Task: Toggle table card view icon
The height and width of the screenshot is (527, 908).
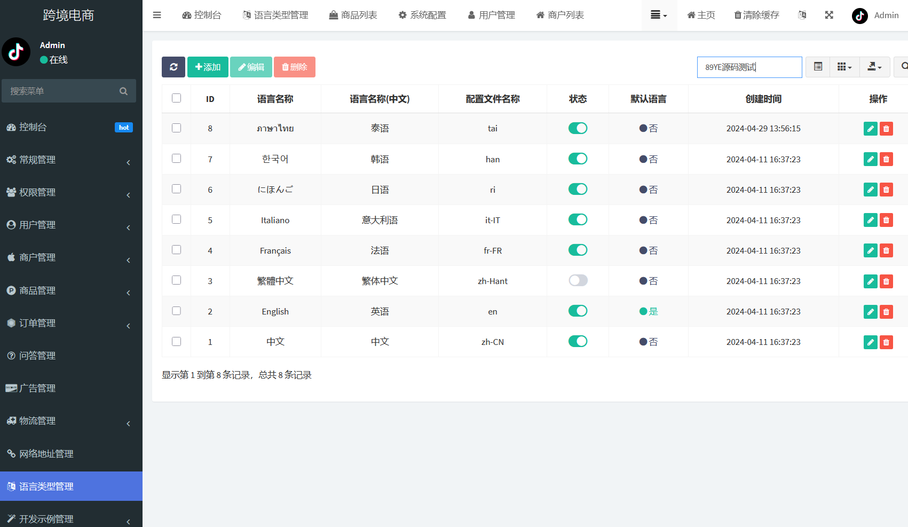Action: [x=818, y=67]
